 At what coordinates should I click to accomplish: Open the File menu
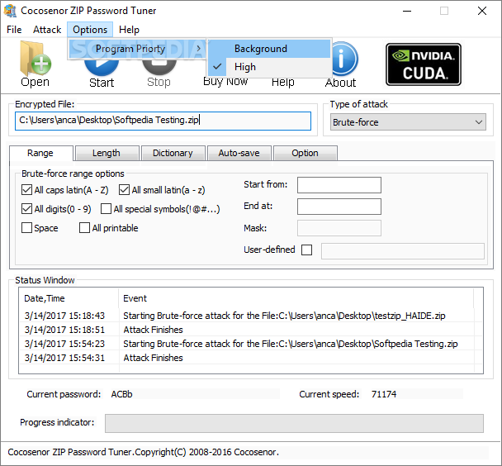point(14,30)
